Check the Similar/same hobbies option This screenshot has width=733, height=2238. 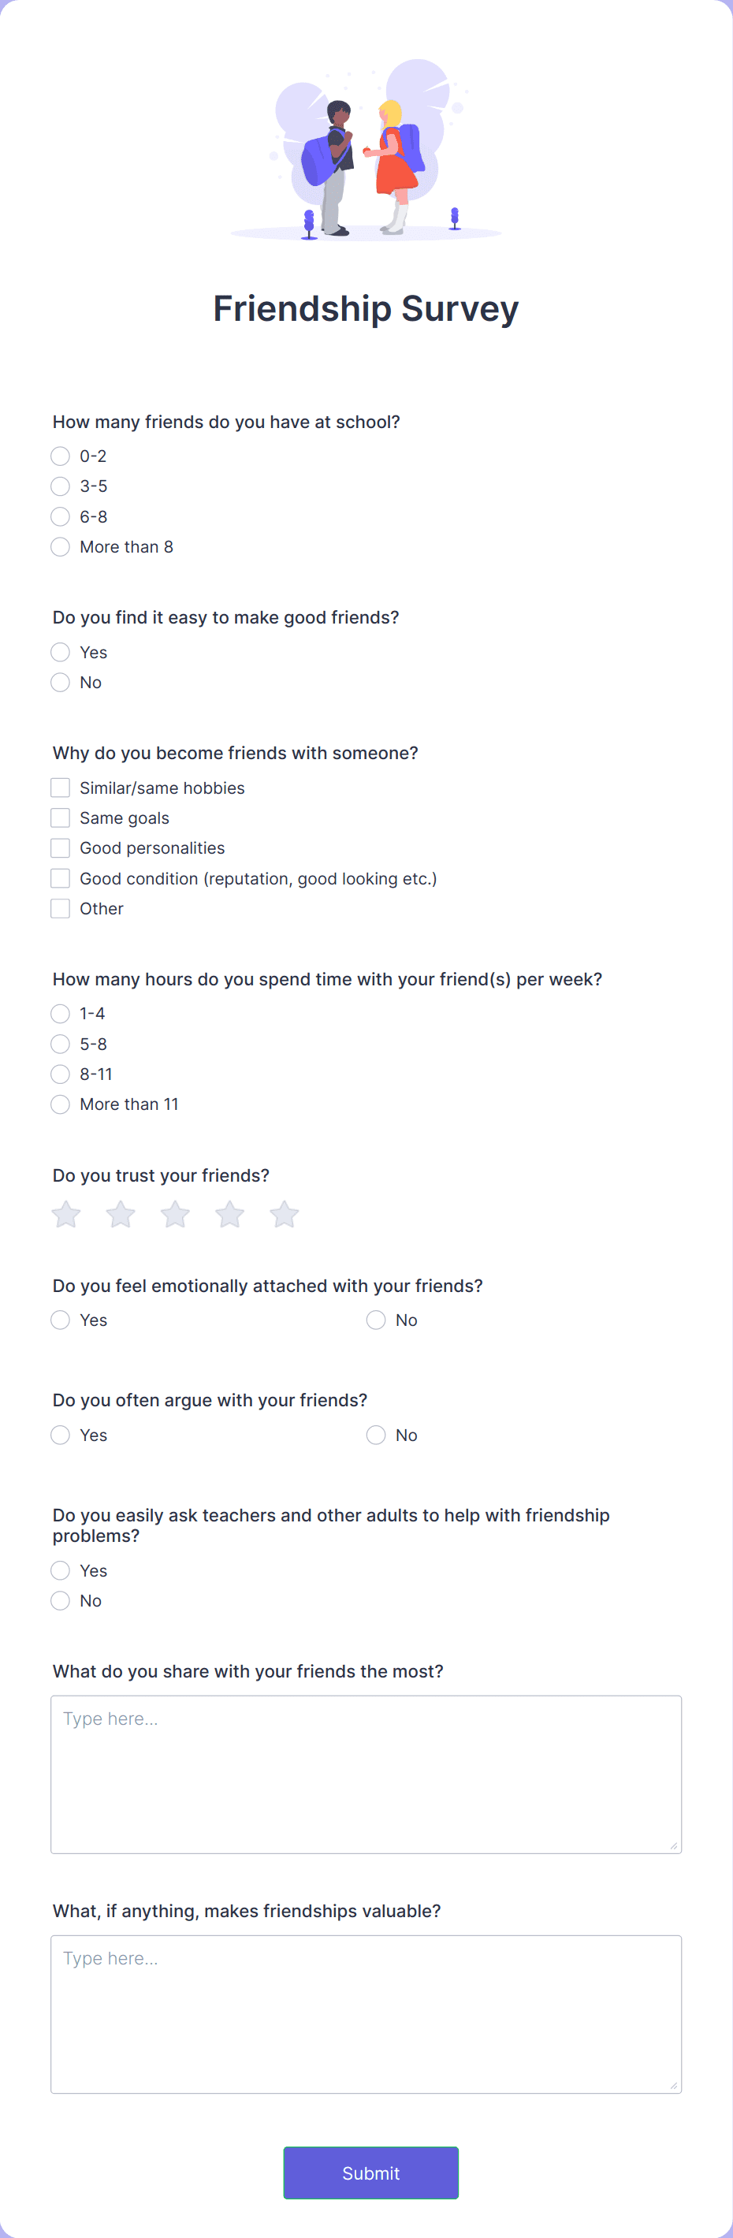pyautogui.click(x=60, y=787)
